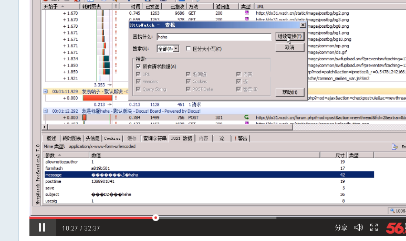
Task: Click the export icon beside Mime type
Action: [395, 147]
